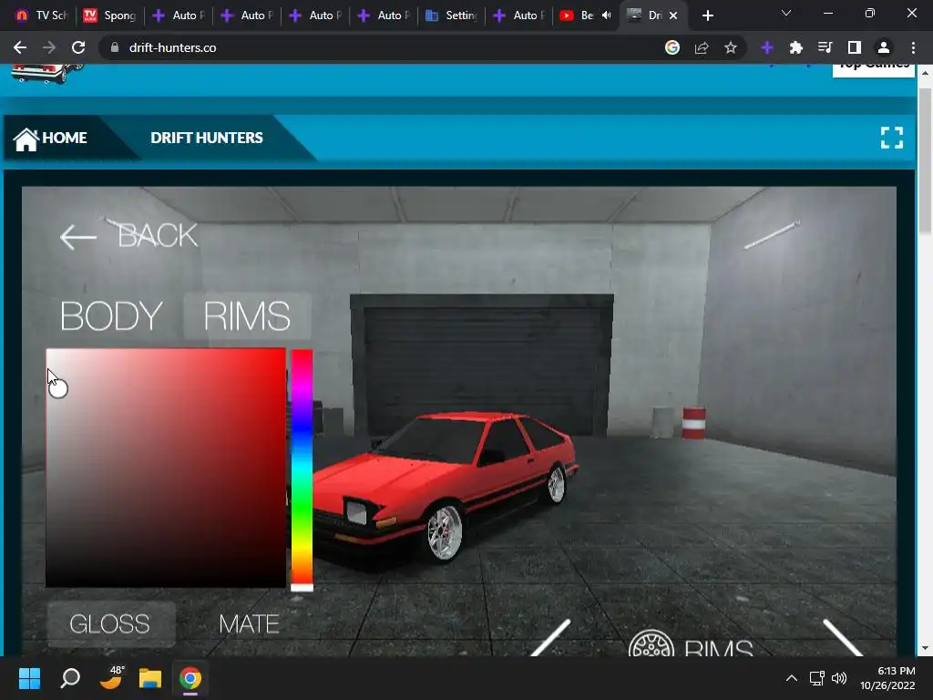The height and width of the screenshot is (700, 933).
Task: Open a new browser tab
Action: [707, 15]
